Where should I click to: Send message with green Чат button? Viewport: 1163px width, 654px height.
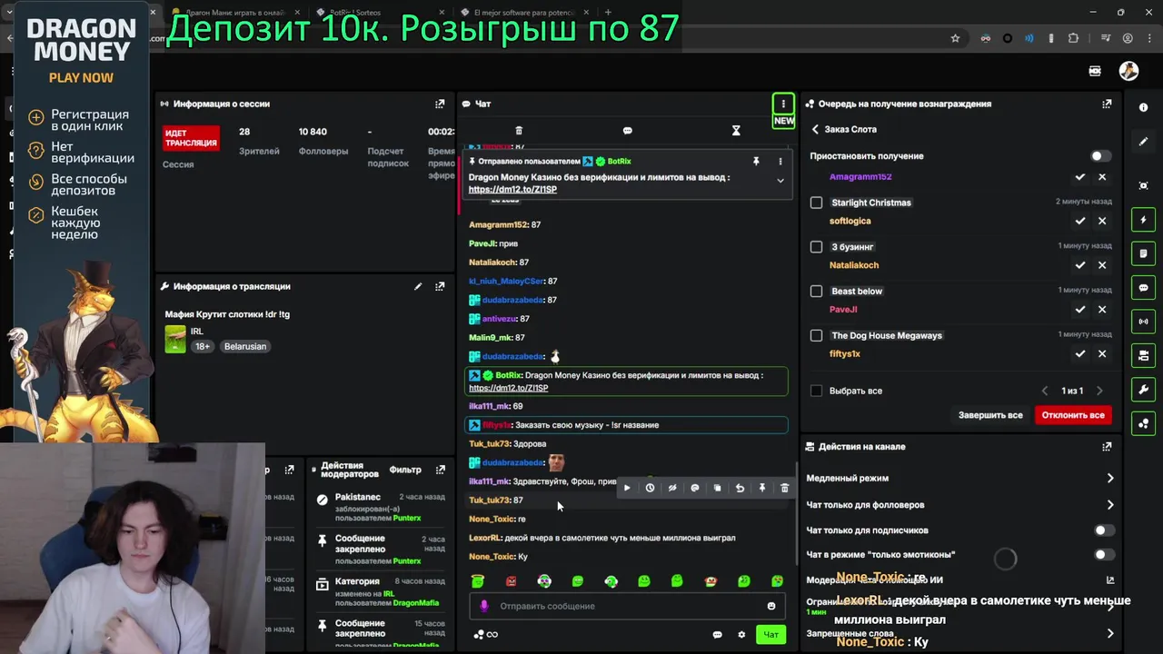click(770, 635)
